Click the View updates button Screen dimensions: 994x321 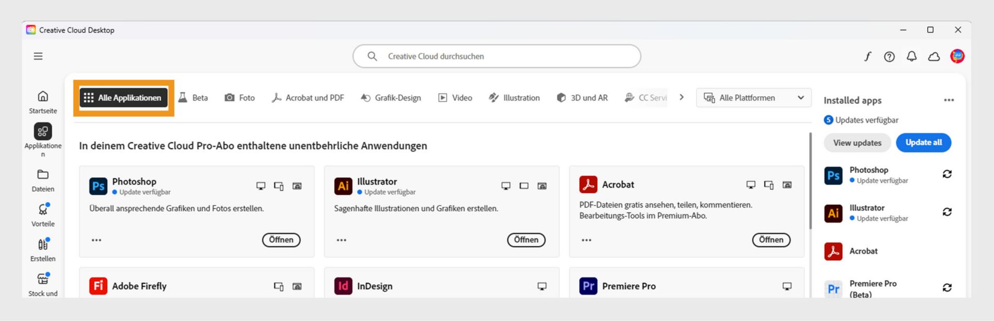click(x=857, y=143)
